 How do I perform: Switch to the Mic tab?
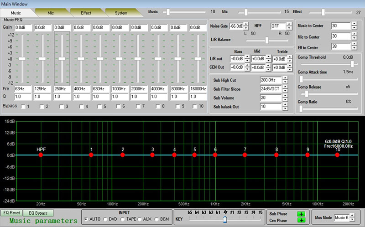click(x=51, y=13)
